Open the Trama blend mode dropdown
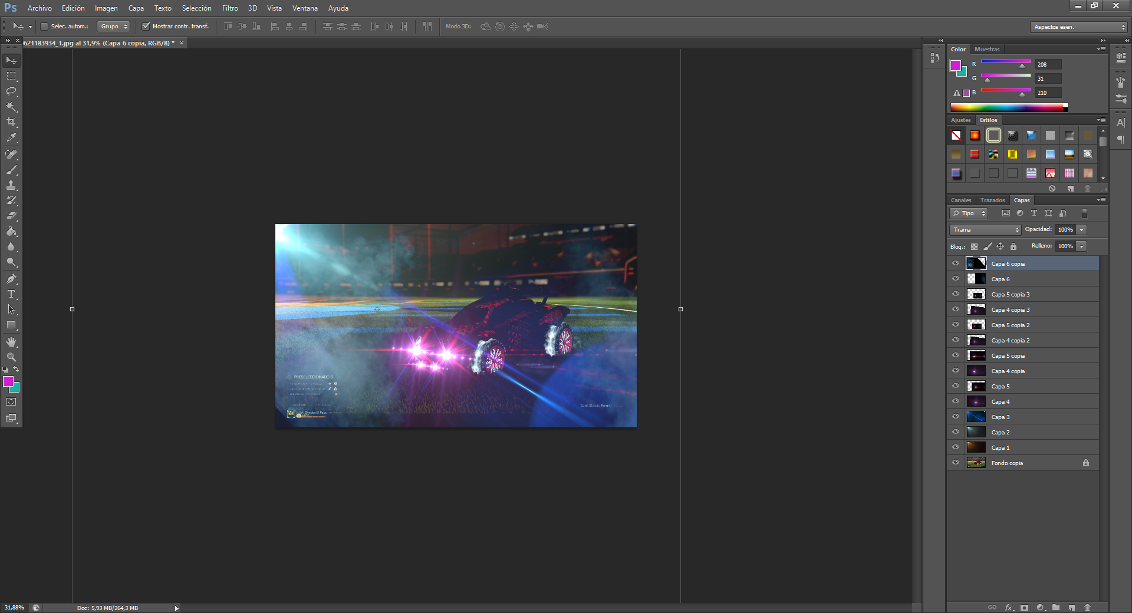The image size is (1132, 613). click(985, 230)
